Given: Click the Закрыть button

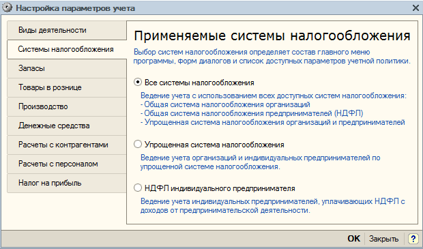Looking at the screenshot, I should (383, 239).
